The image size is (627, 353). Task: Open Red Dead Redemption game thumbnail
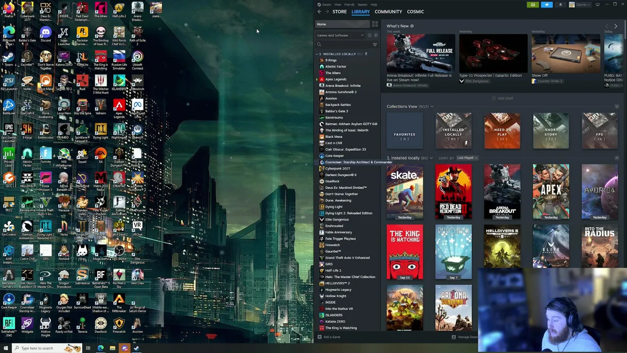pyautogui.click(x=454, y=192)
